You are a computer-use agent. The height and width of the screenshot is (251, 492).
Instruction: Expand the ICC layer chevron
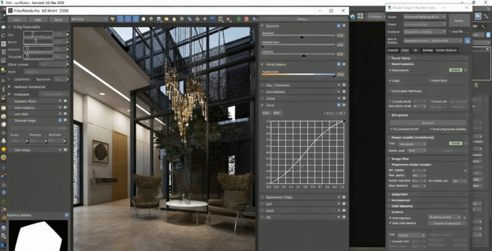pos(338,217)
